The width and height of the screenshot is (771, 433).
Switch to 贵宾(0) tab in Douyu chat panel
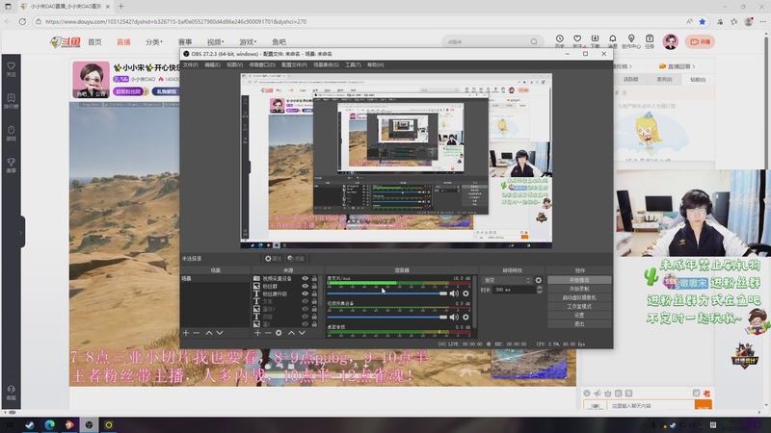664,79
